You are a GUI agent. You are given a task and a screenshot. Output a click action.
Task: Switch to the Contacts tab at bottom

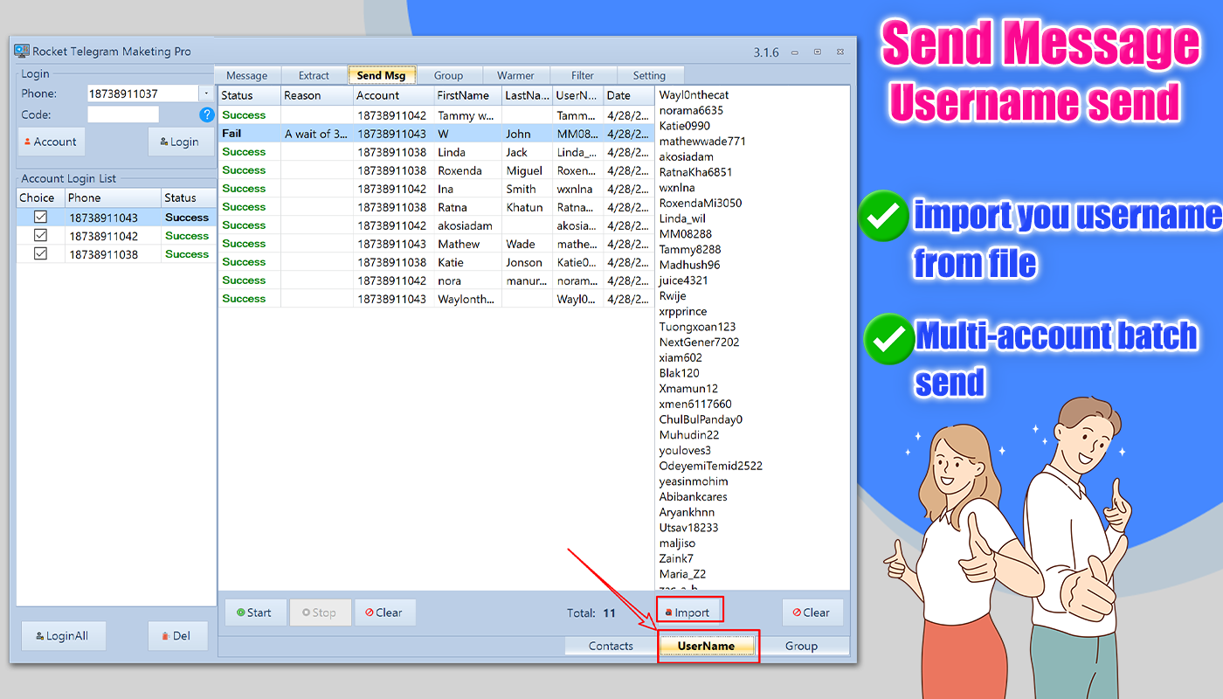pos(611,646)
